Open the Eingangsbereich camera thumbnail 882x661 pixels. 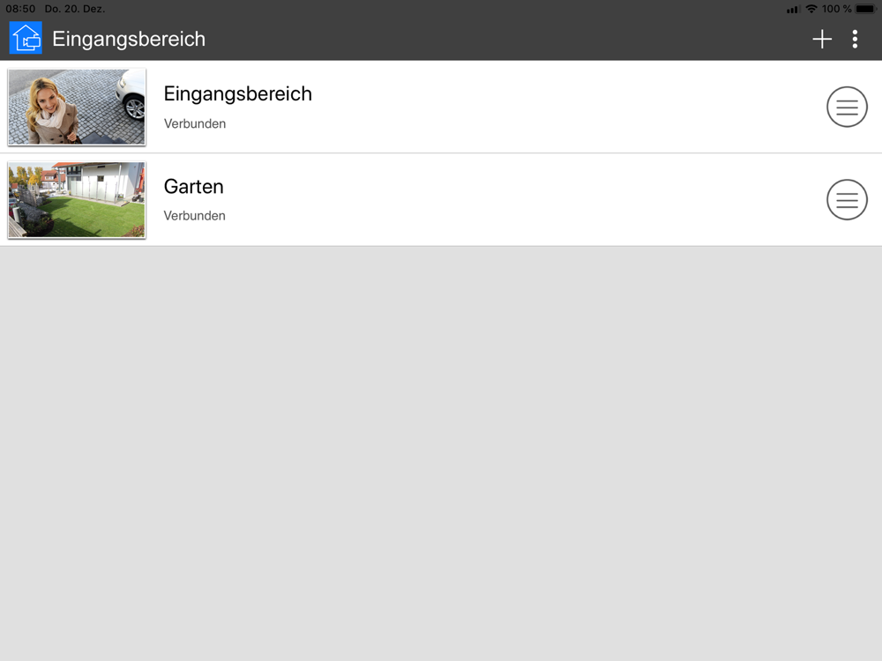77,107
